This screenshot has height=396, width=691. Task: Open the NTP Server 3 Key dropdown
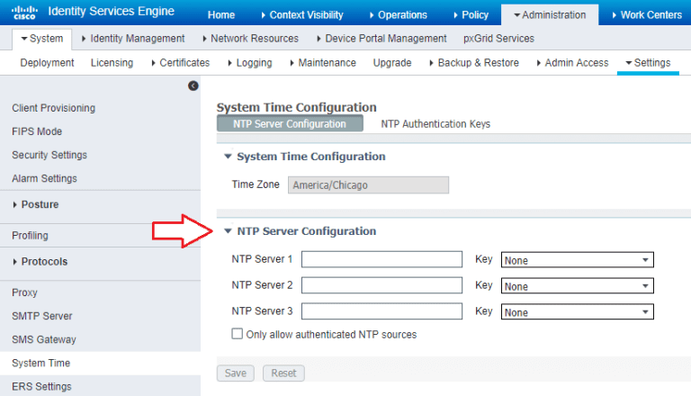[577, 312]
